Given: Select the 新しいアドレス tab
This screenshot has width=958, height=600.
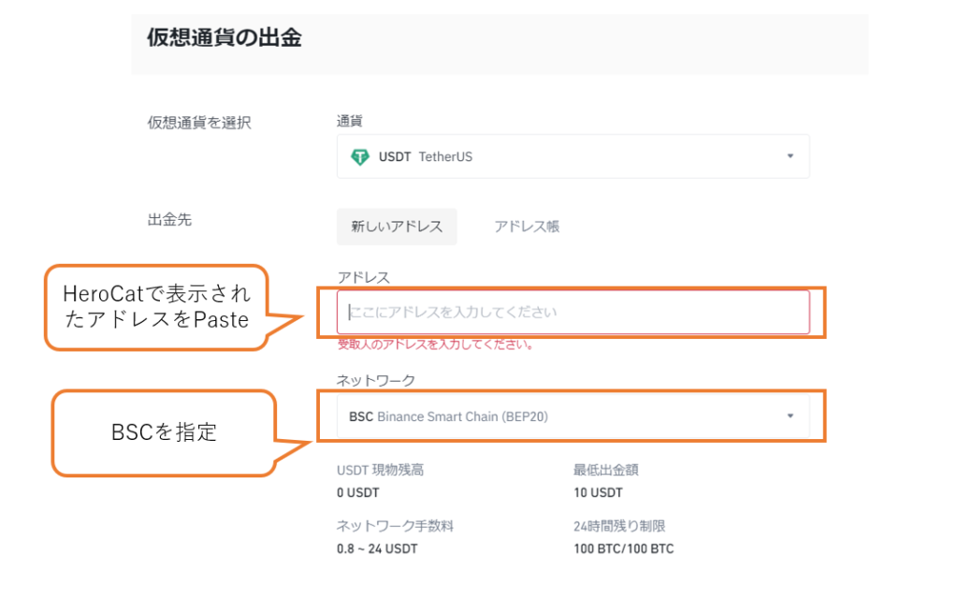Looking at the screenshot, I should pyautogui.click(x=397, y=227).
